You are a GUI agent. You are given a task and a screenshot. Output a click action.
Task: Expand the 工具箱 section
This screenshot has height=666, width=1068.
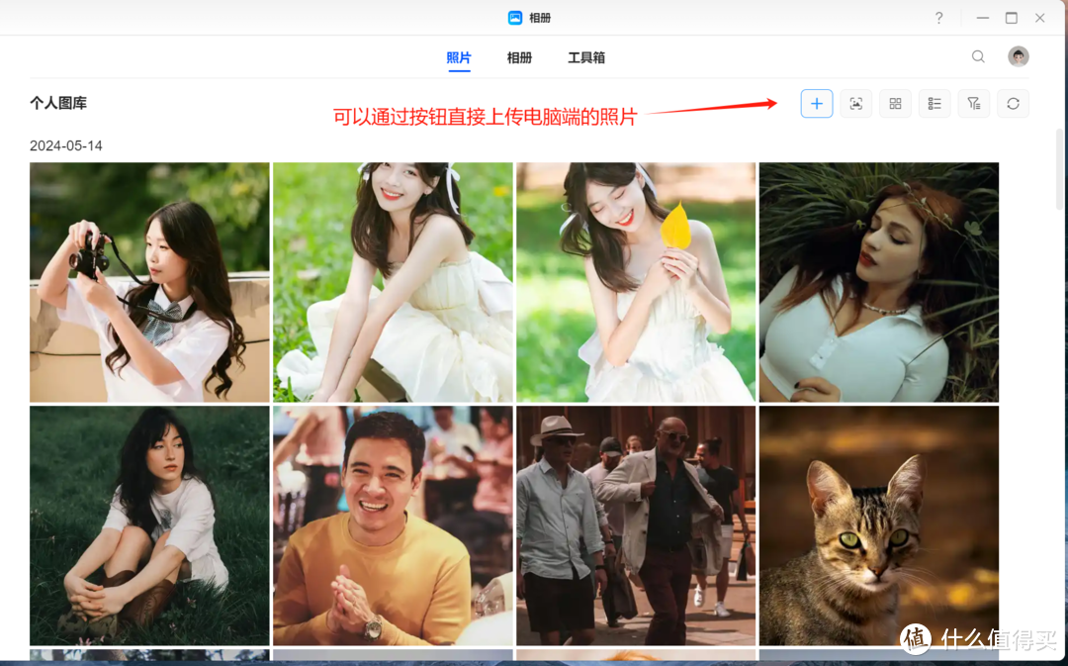click(x=585, y=57)
